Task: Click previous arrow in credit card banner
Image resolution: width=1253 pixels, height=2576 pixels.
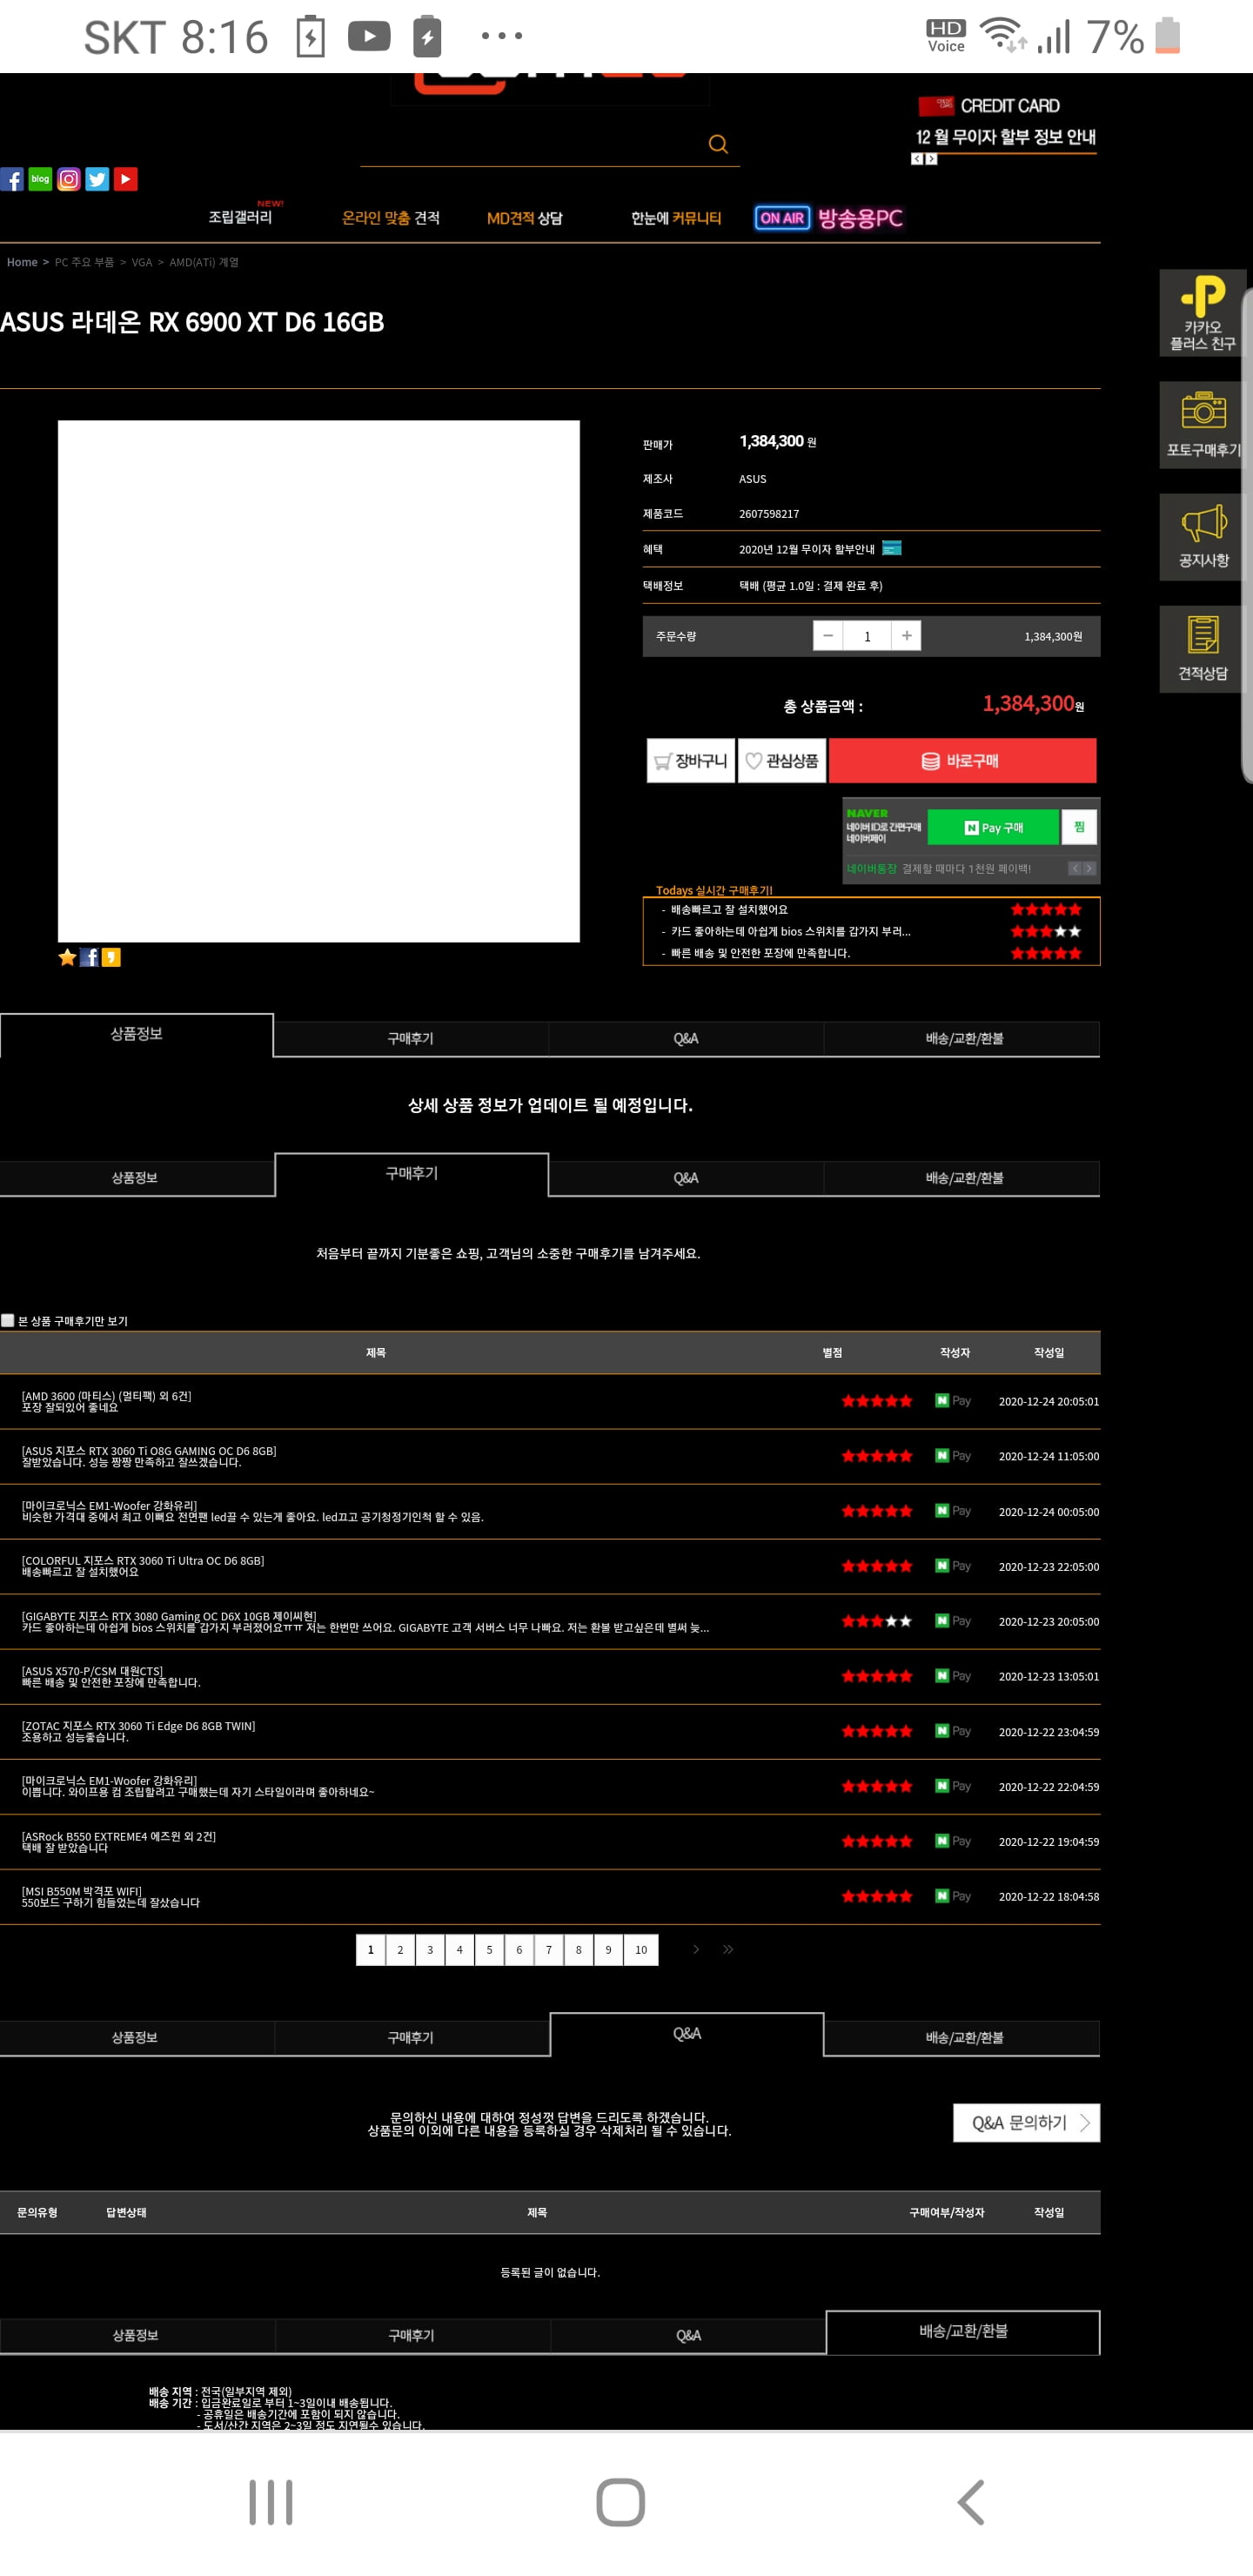Action: (917, 159)
